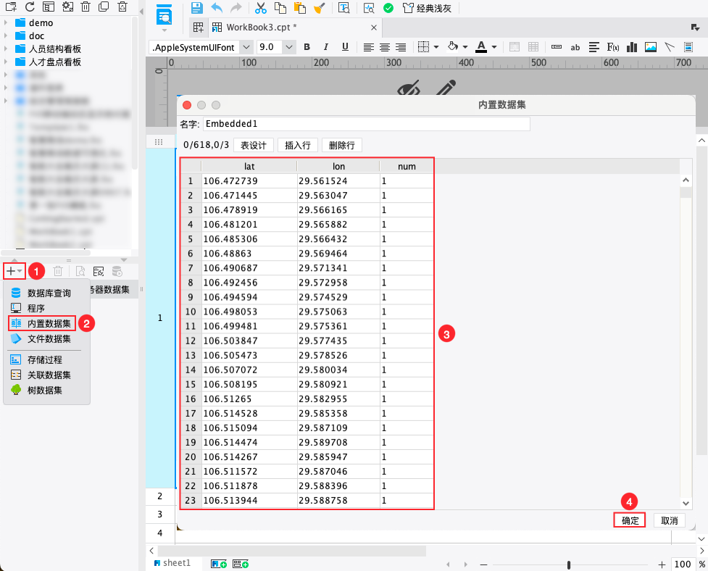Insert rich text with the ab icon

coord(575,47)
